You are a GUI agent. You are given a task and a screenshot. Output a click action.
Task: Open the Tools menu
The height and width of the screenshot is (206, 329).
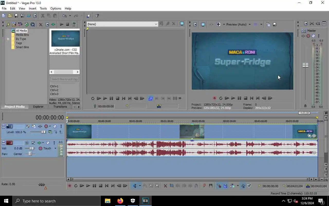click(43, 8)
